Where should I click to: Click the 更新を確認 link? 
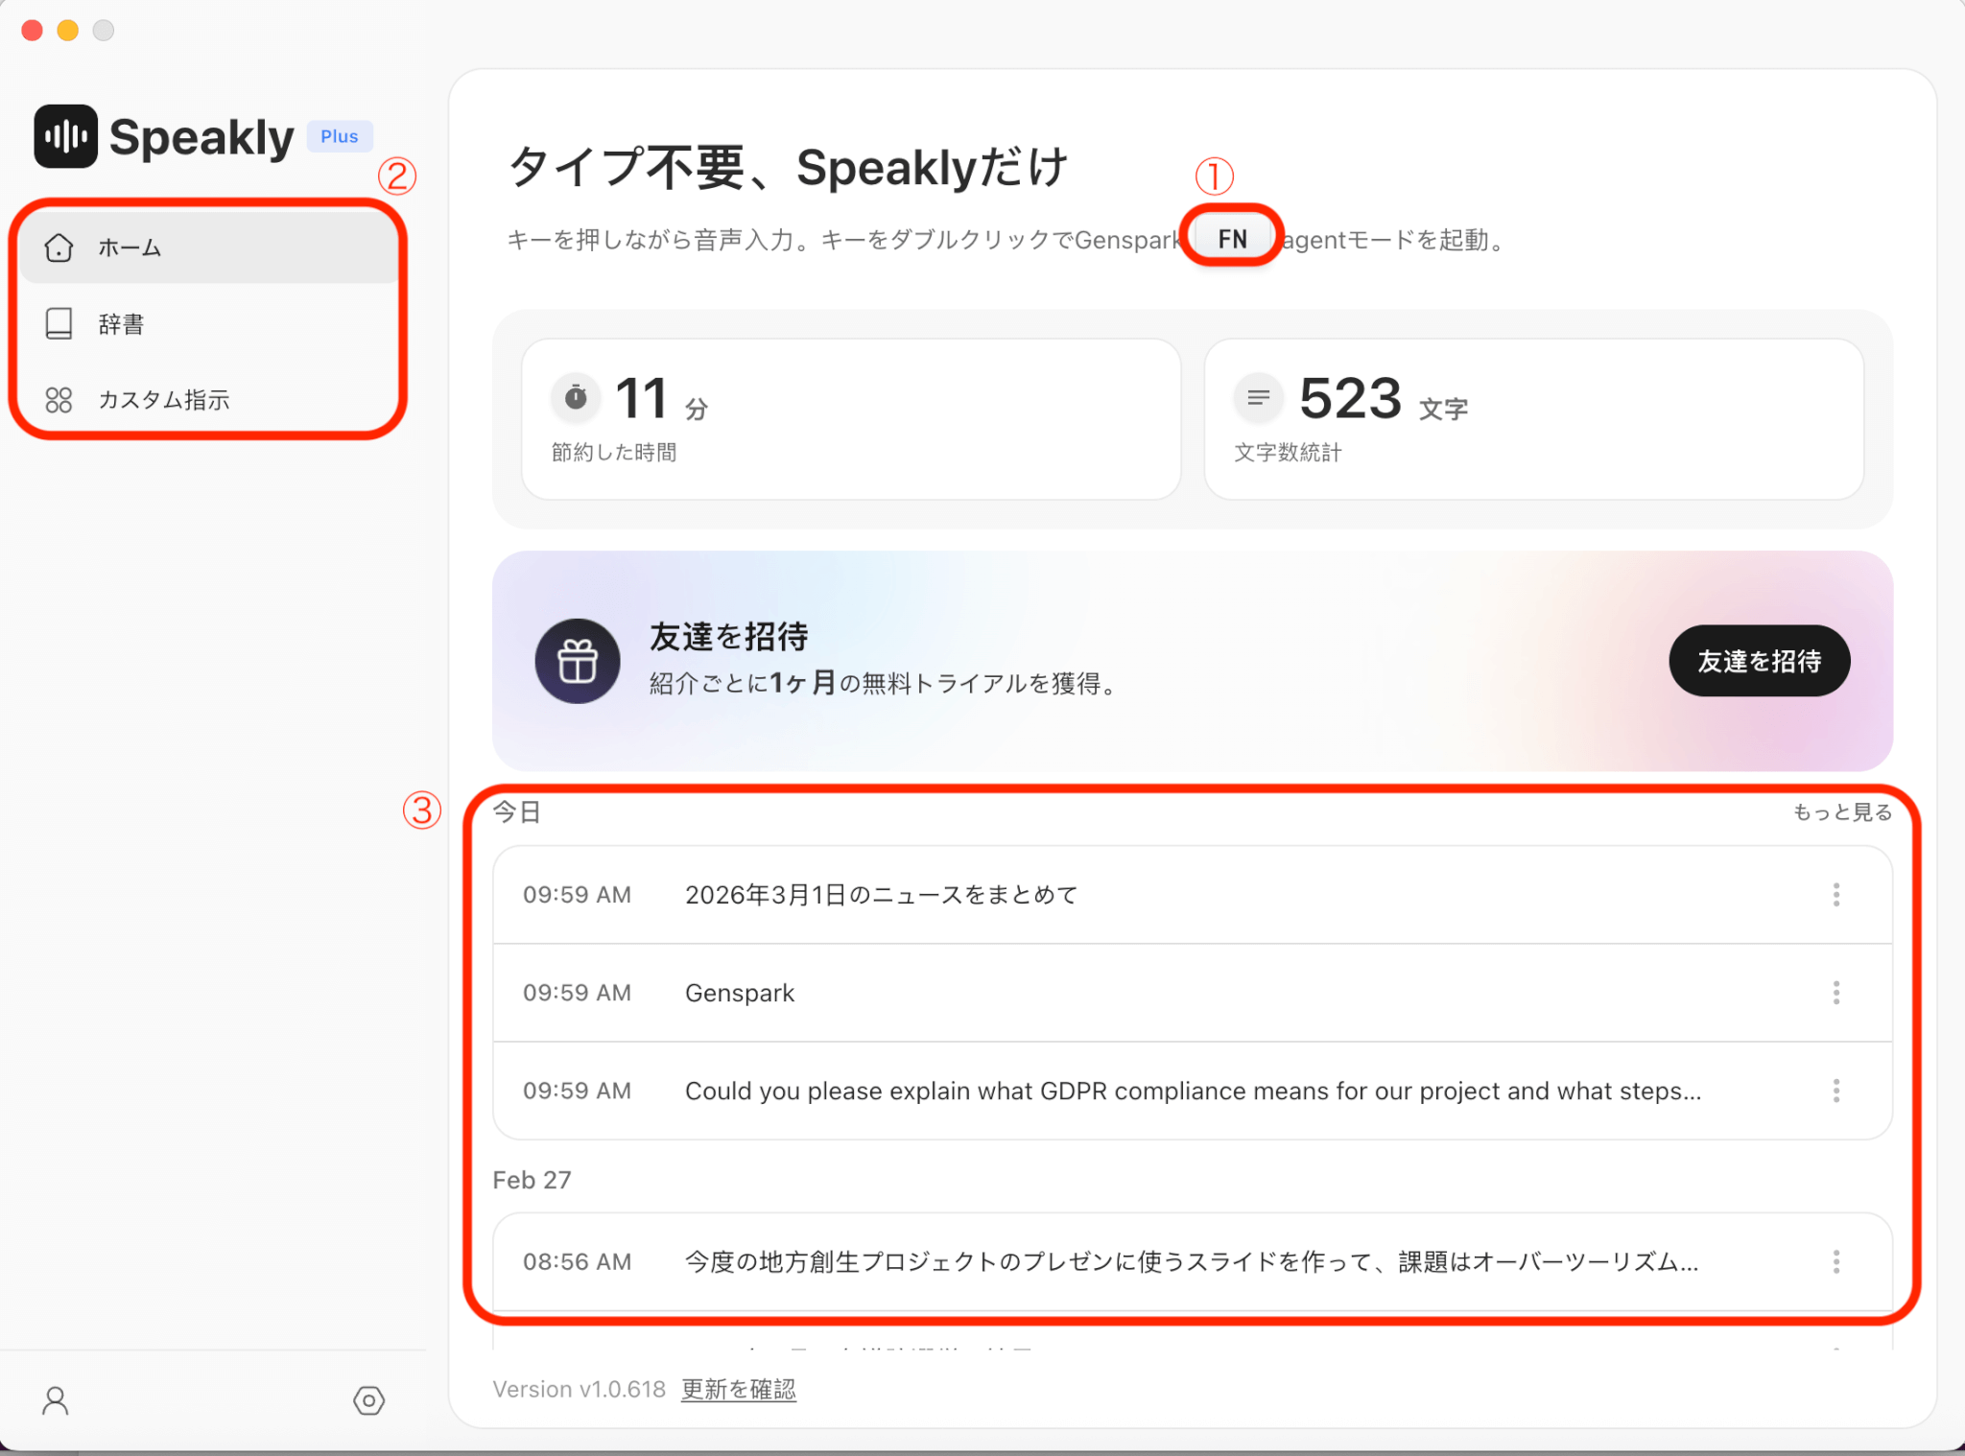[x=738, y=1389]
